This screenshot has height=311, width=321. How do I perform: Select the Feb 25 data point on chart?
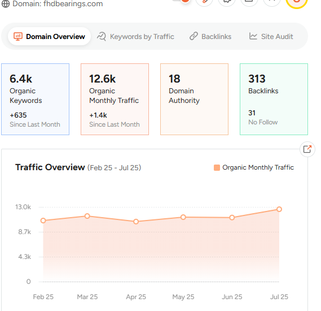[x=43, y=221]
